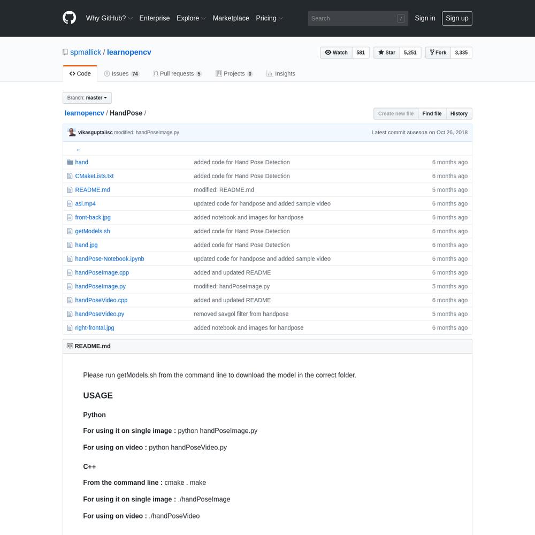This screenshot has width=535, height=535.
Task: Click the Create new file button
Action: (396, 113)
